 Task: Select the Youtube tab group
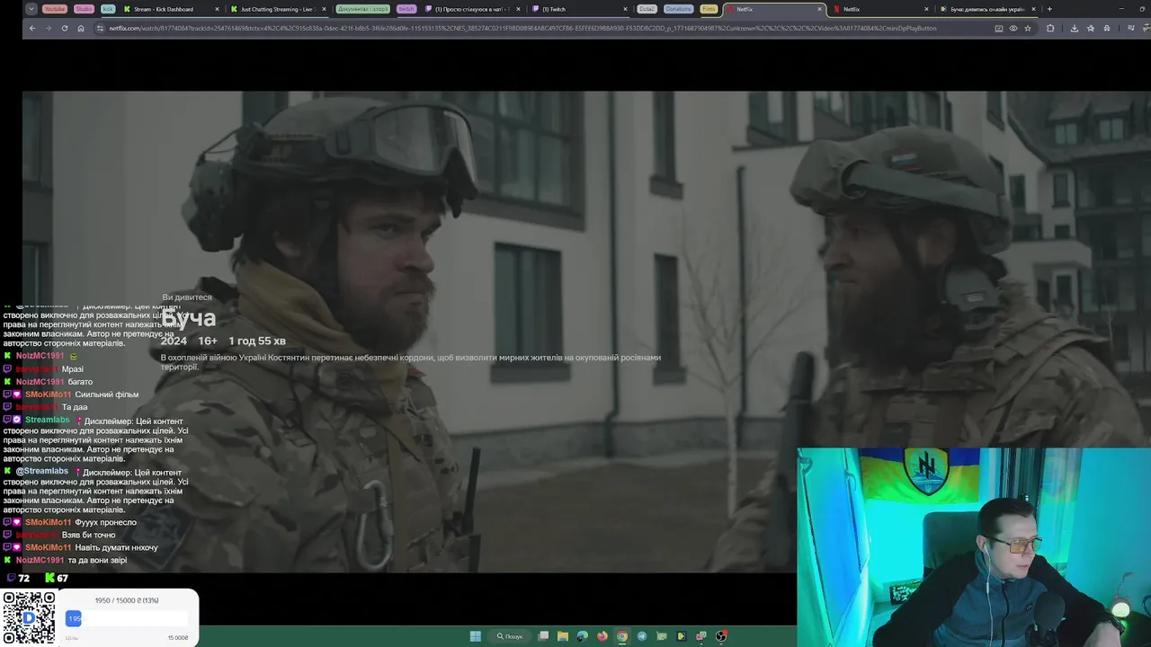tap(55, 9)
